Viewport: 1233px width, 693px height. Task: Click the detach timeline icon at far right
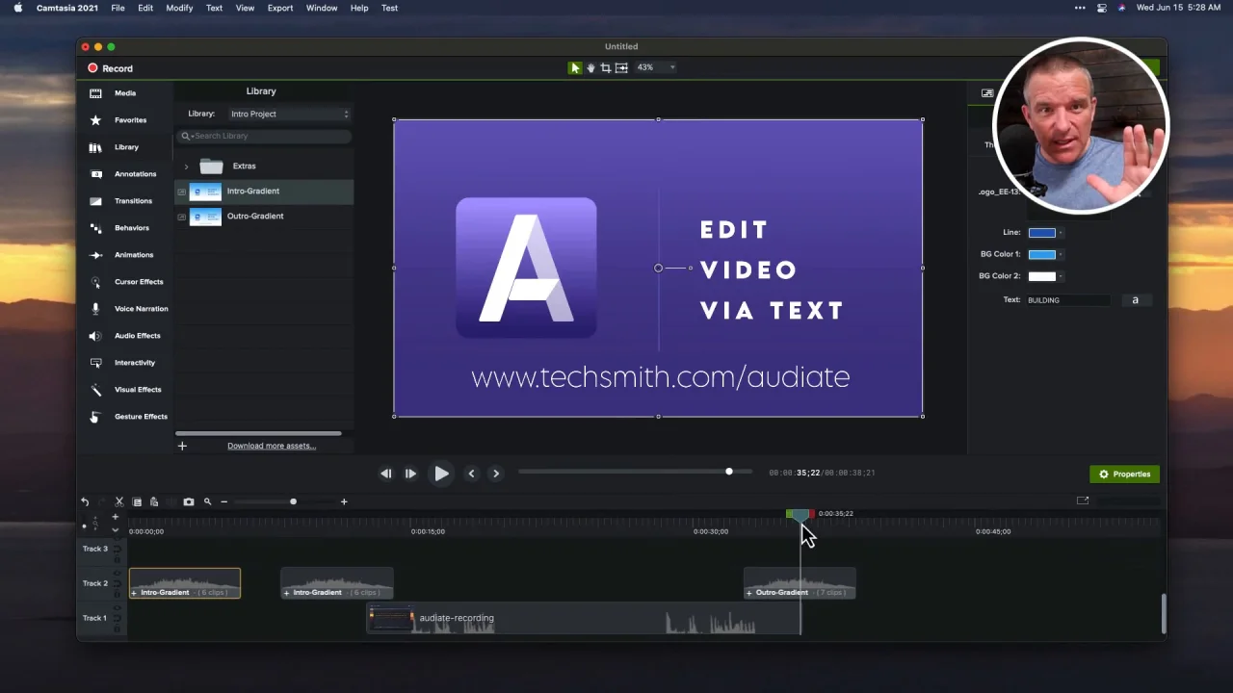(x=1083, y=500)
